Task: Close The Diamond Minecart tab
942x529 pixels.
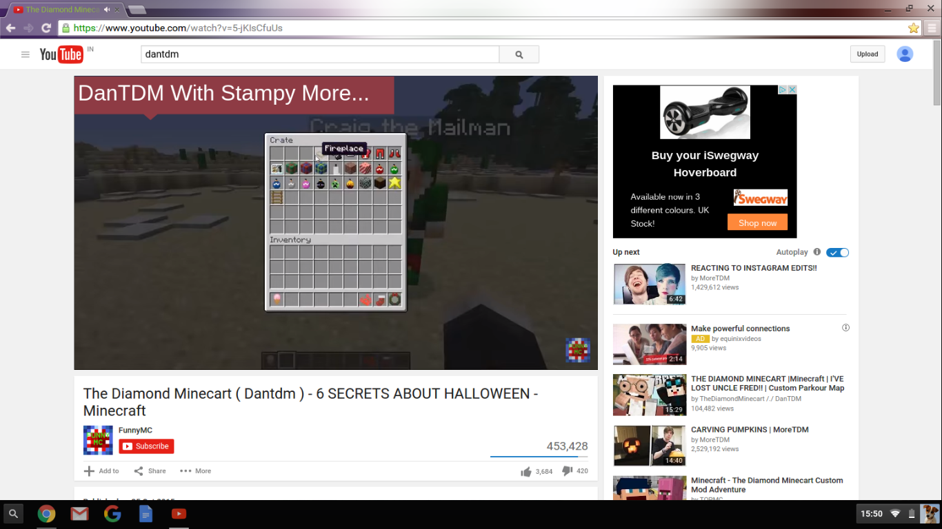Action: pyautogui.click(x=117, y=10)
